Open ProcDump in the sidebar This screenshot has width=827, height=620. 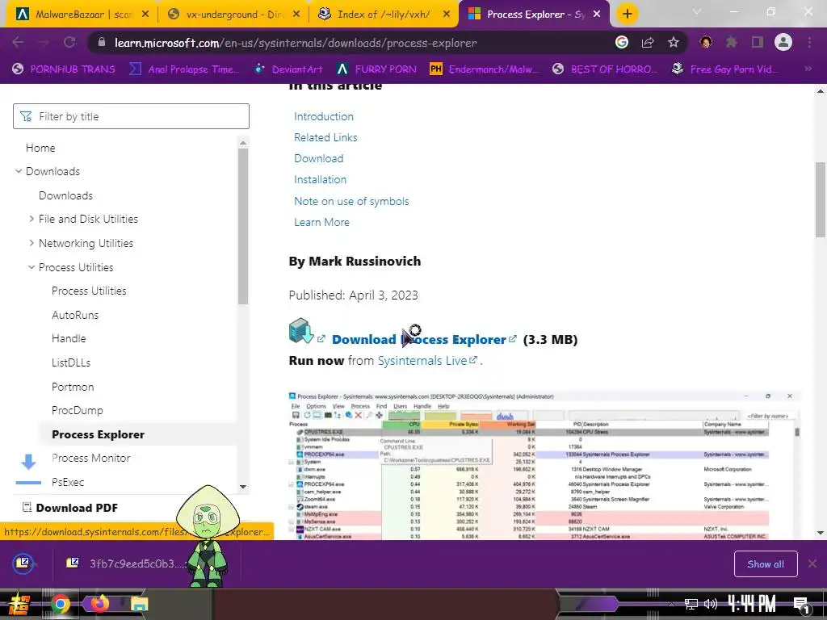(x=77, y=410)
